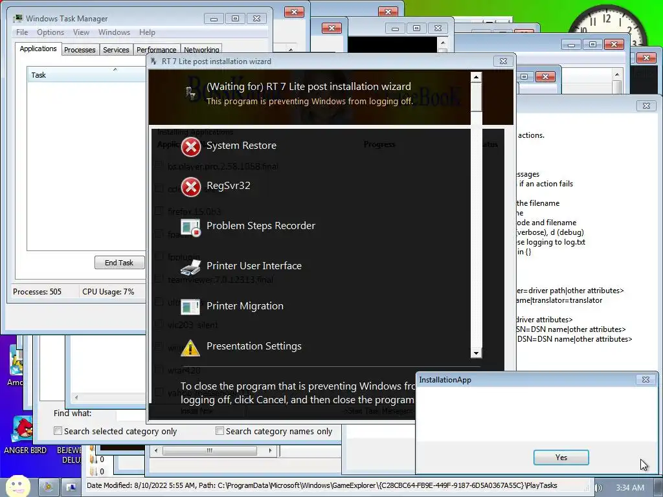Click the Show desktop strip on the taskbar
Screen dimensions: 663x497
(x=660, y=488)
